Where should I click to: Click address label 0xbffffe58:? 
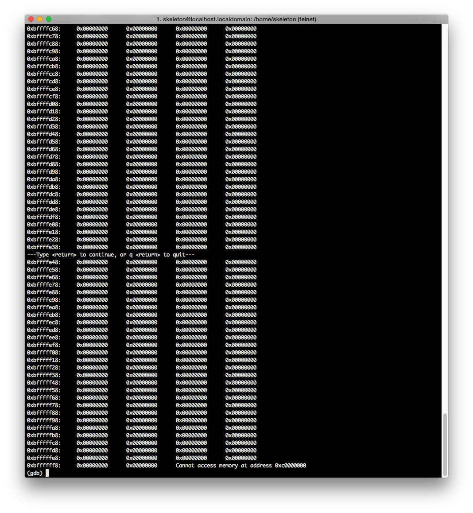(44, 270)
